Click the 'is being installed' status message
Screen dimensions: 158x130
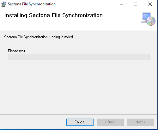tap(39, 37)
